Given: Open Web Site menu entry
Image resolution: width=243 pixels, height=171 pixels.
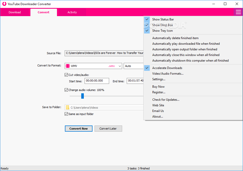Looking at the screenshot, I should pyautogui.click(x=193, y=105).
